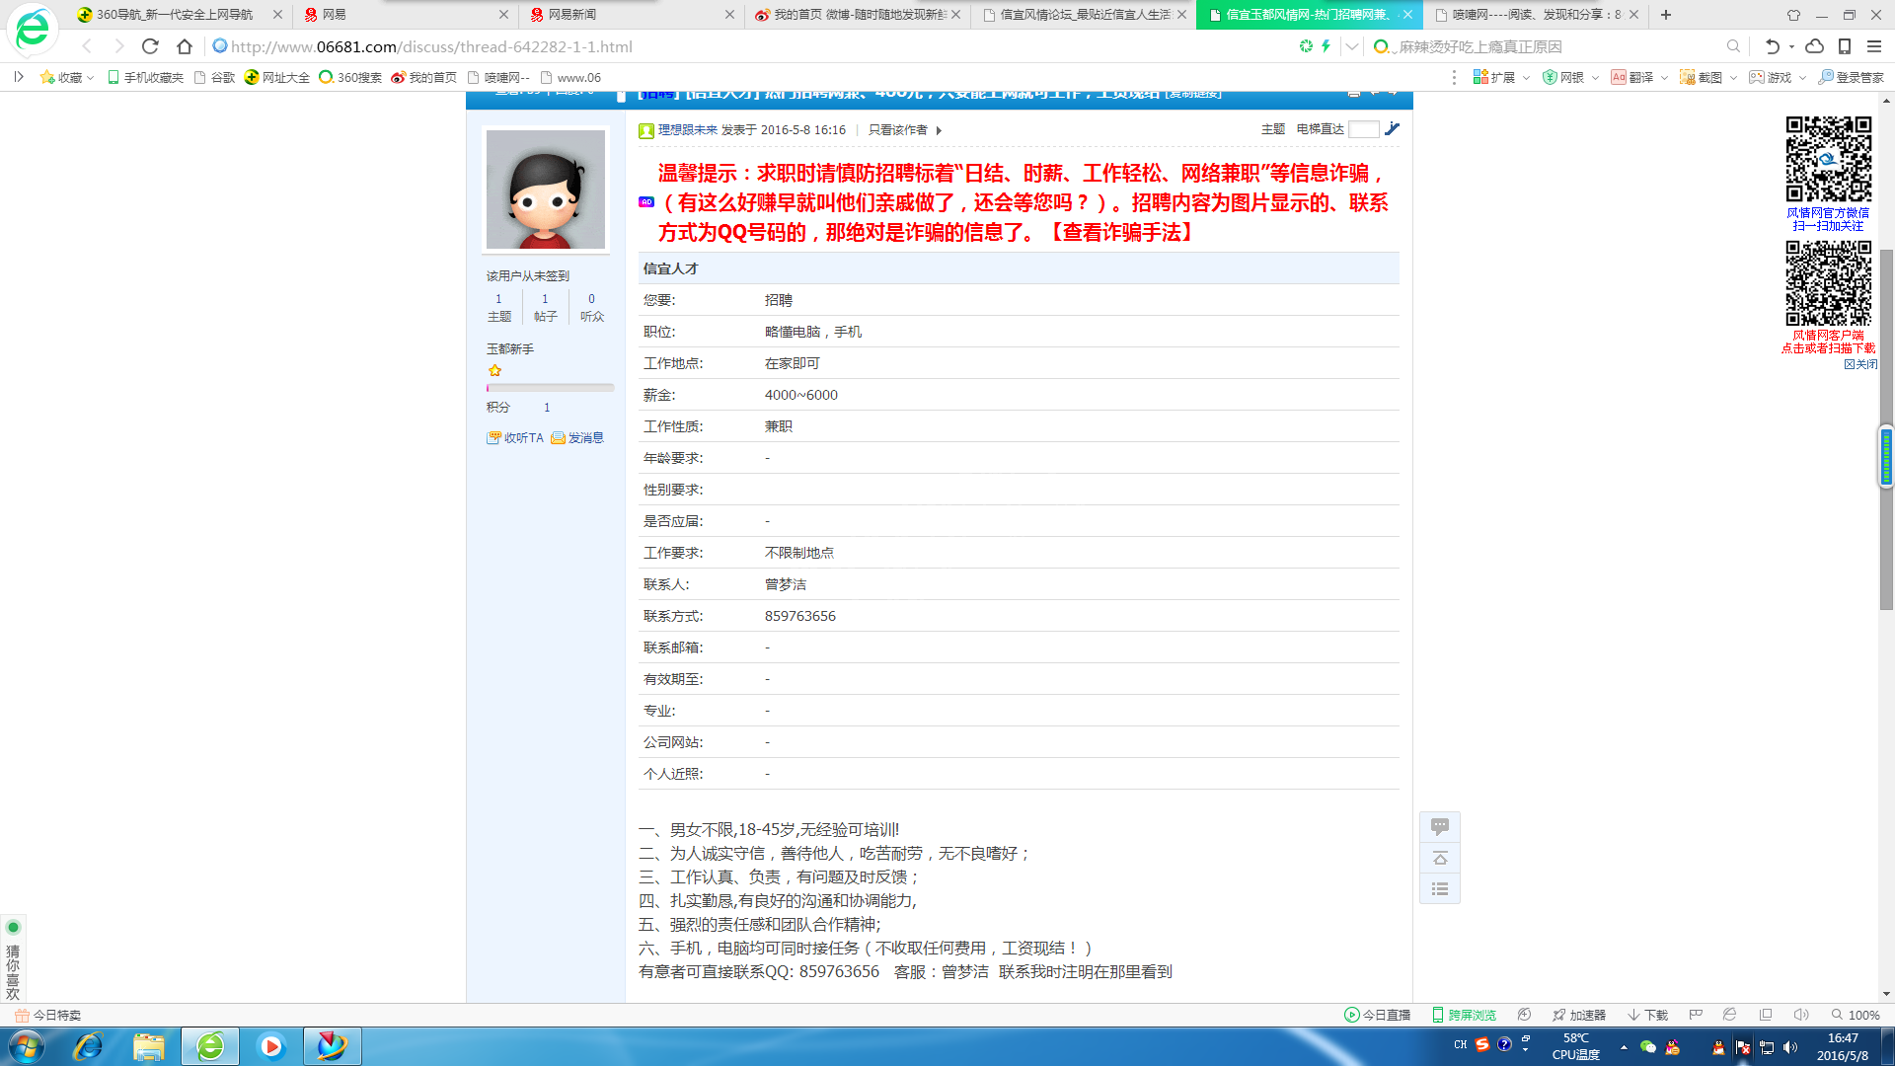The image size is (1895, 1066).
Task: Click the URL address bar
Action: coord(750,46)
